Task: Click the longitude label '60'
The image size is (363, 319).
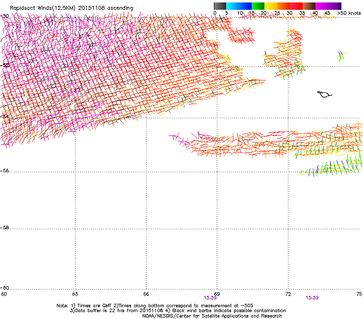Action: pos(4,294)
